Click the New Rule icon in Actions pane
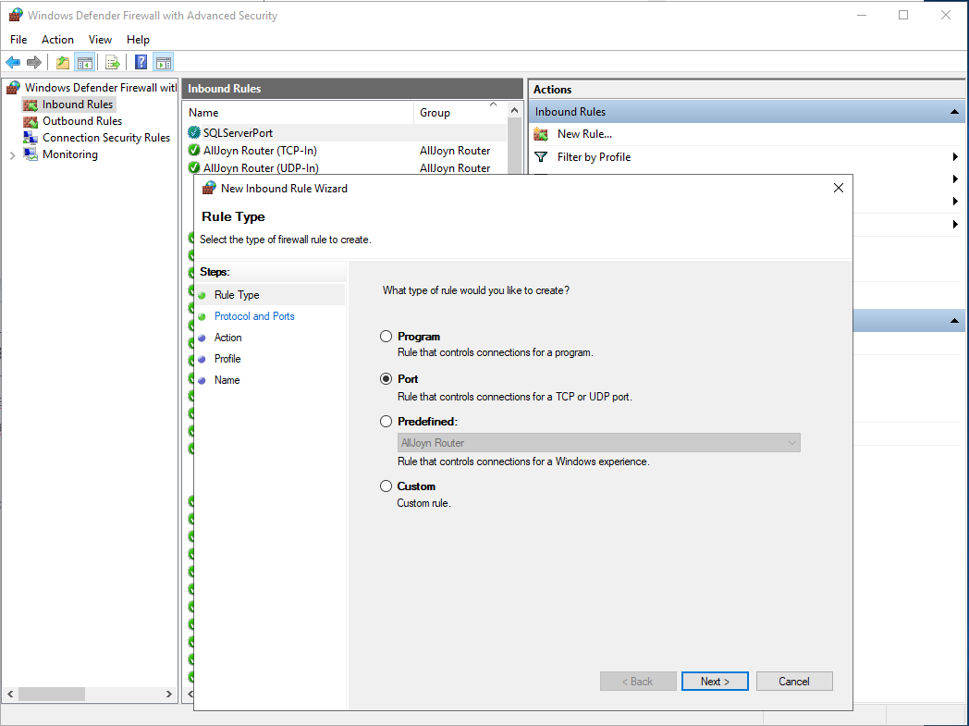This screenshot has height=726, width=969. [x=541, y=134]
